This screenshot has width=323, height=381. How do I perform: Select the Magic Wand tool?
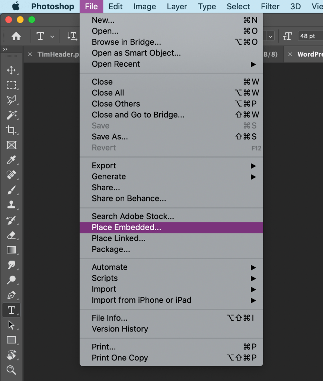tap(11, 115)
